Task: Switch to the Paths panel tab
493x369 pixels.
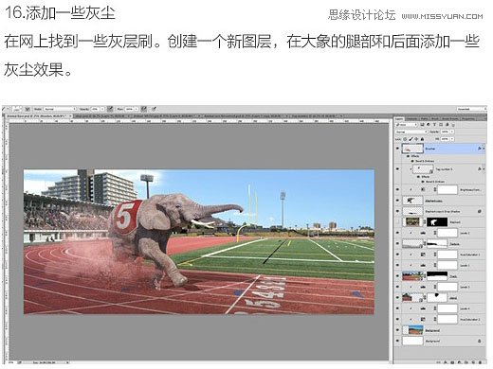Action: pyautogui.click(x=425, y=119)
